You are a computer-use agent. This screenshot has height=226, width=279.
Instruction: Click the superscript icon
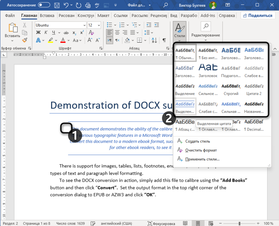click(x=81, y=32)
